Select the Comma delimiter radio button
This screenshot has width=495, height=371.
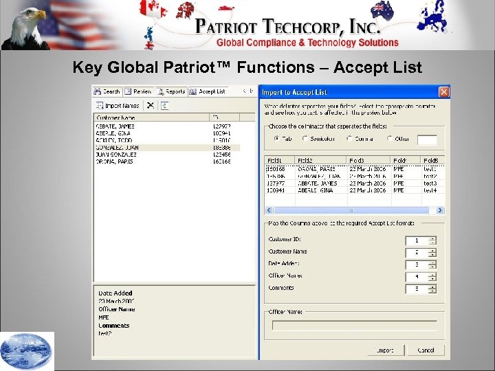tap(349, 139)
